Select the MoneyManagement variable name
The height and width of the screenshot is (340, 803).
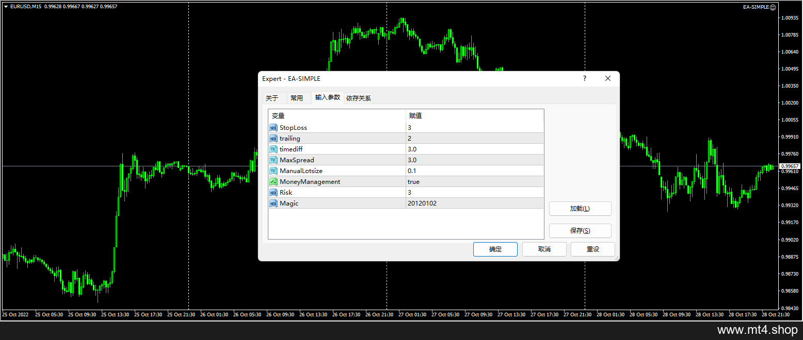(x=310, y=181)
